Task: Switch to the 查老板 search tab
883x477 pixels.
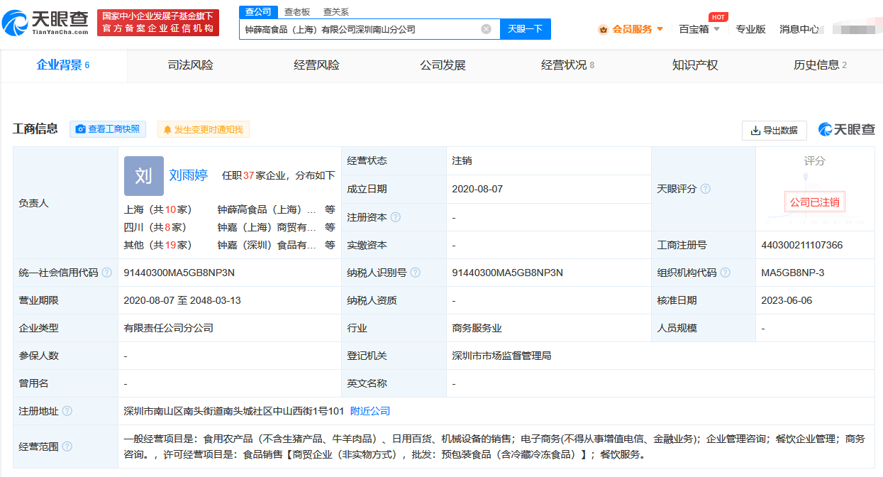Action: click(297, 12)
